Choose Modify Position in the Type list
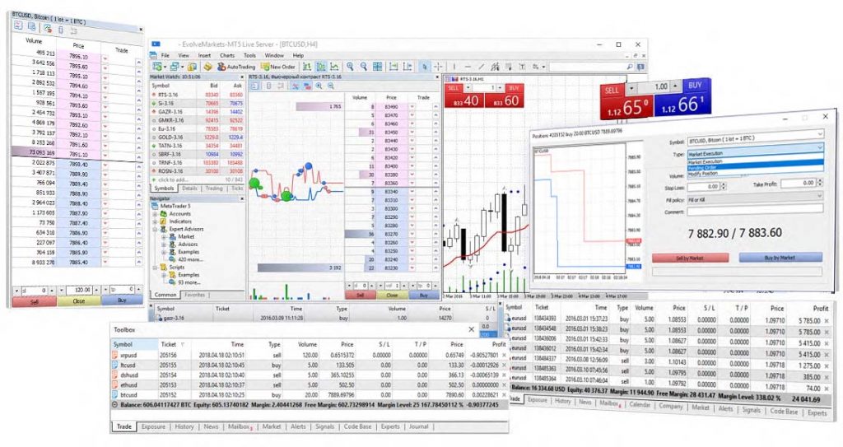843x447 pixels. click(755, 173)
